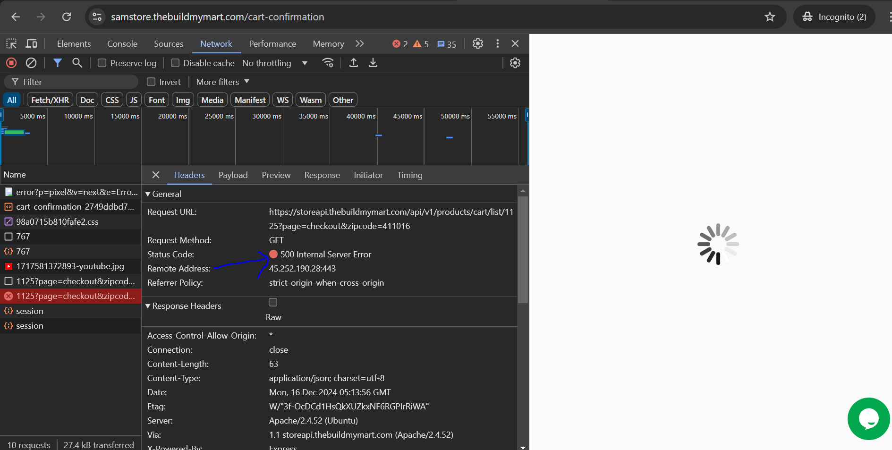The width and height of the screenshot is (892, 450).
Task: Open DevTools customize three-dot menu
Action: pos(498,43)
